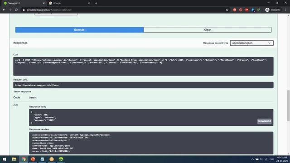The height and width of the screenshot is (163, 290).
Task: Click the network tray icon
Action: 266,159
